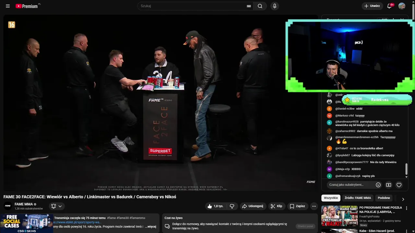Open the FAME MMA channel name link

24,204
